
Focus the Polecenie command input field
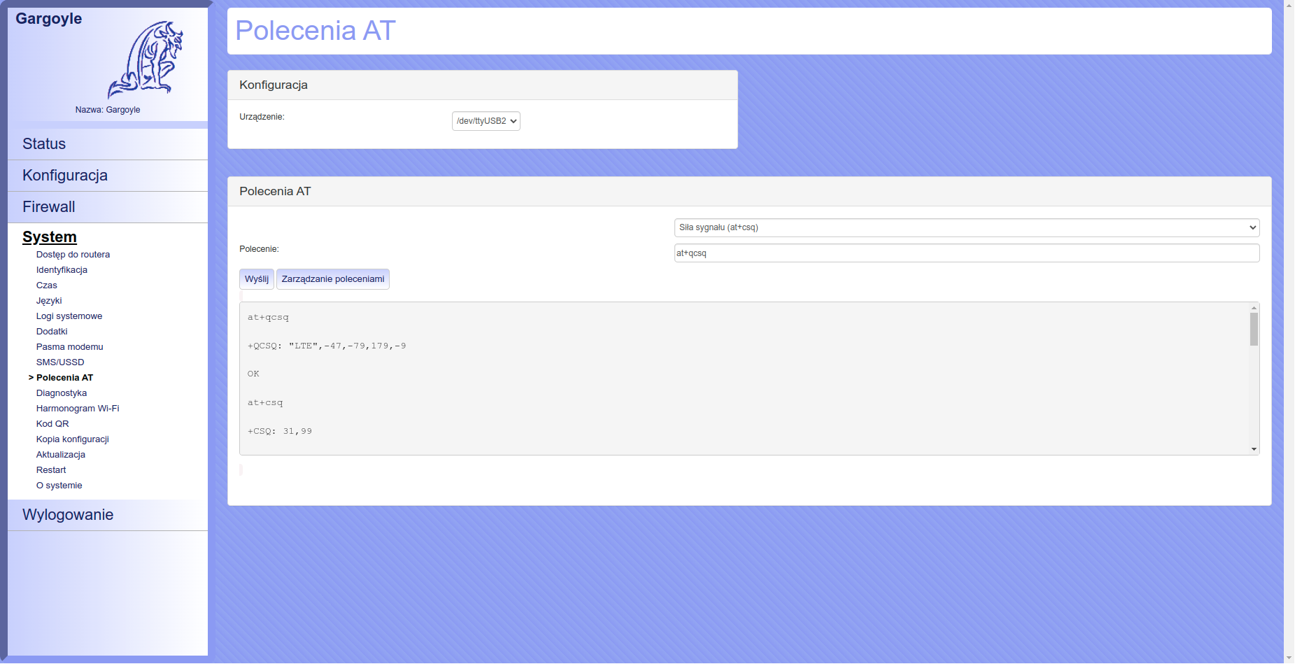[x=967, y=253]
